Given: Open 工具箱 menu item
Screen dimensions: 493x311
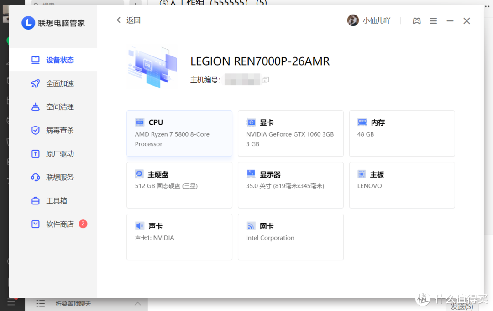Looking at the screenshot, I should click(x=53, y=201).
